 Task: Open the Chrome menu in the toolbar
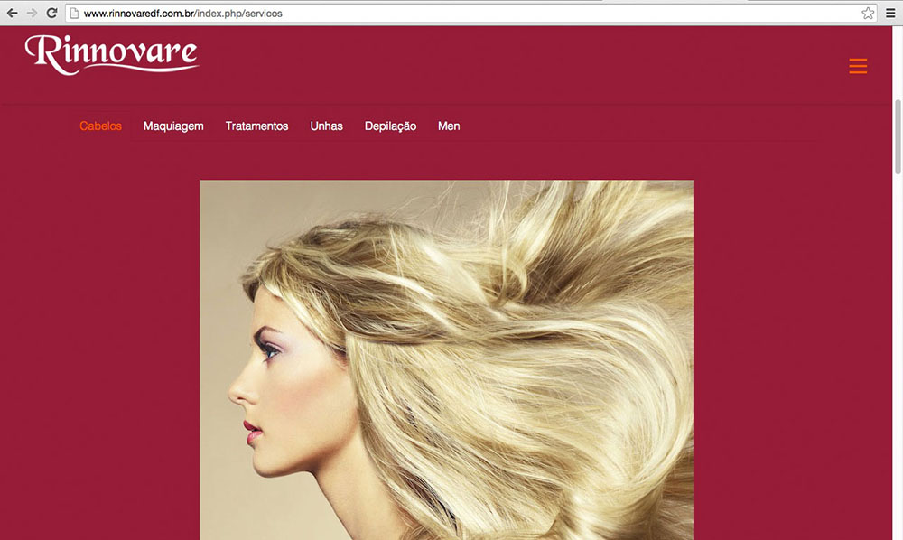coord(889,14)
